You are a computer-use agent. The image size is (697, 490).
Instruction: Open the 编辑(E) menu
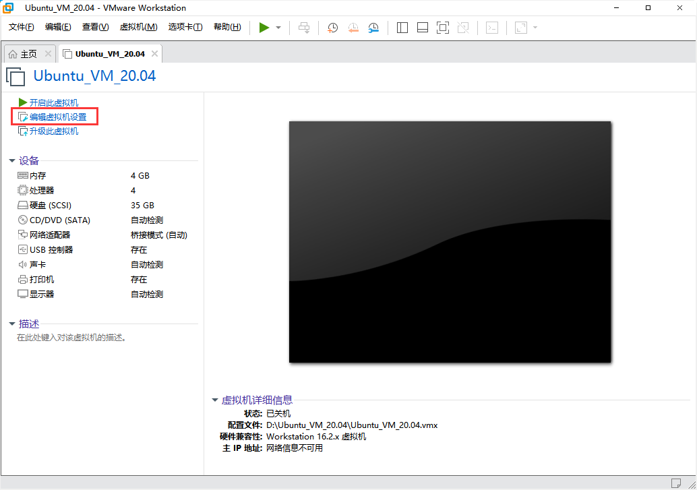[58, 27]
